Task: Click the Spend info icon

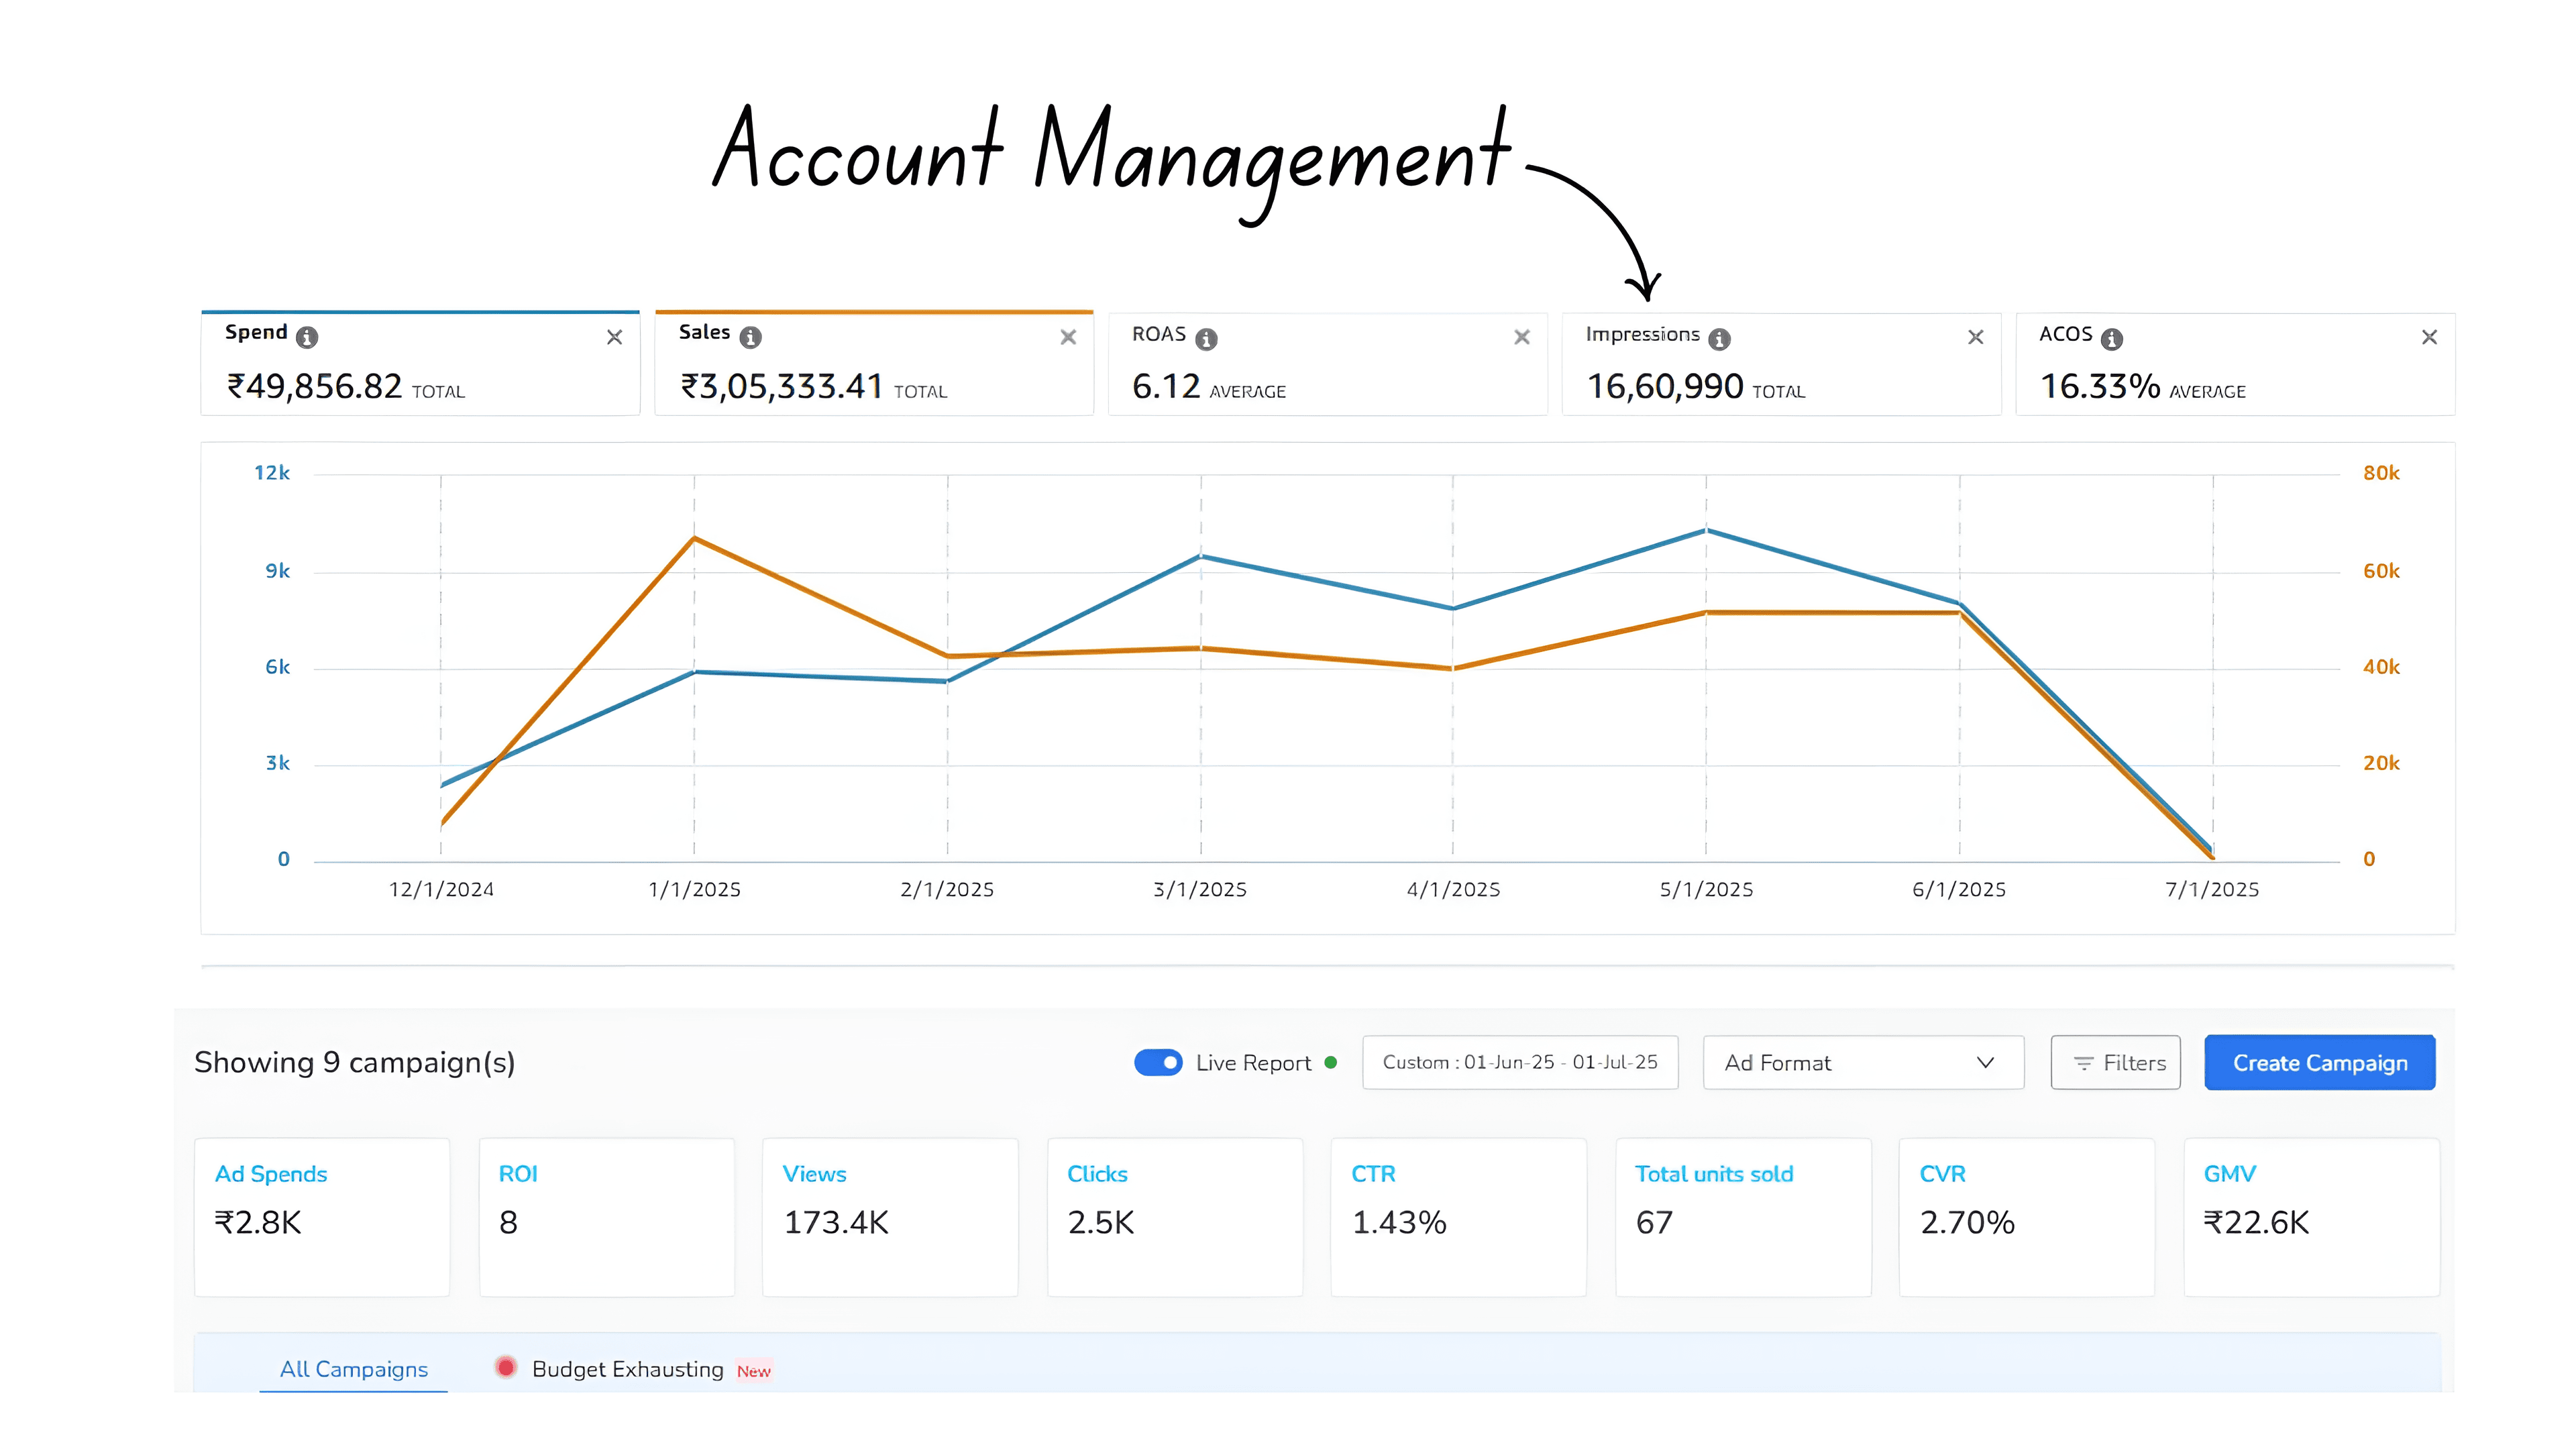Action: pos(307,338)
